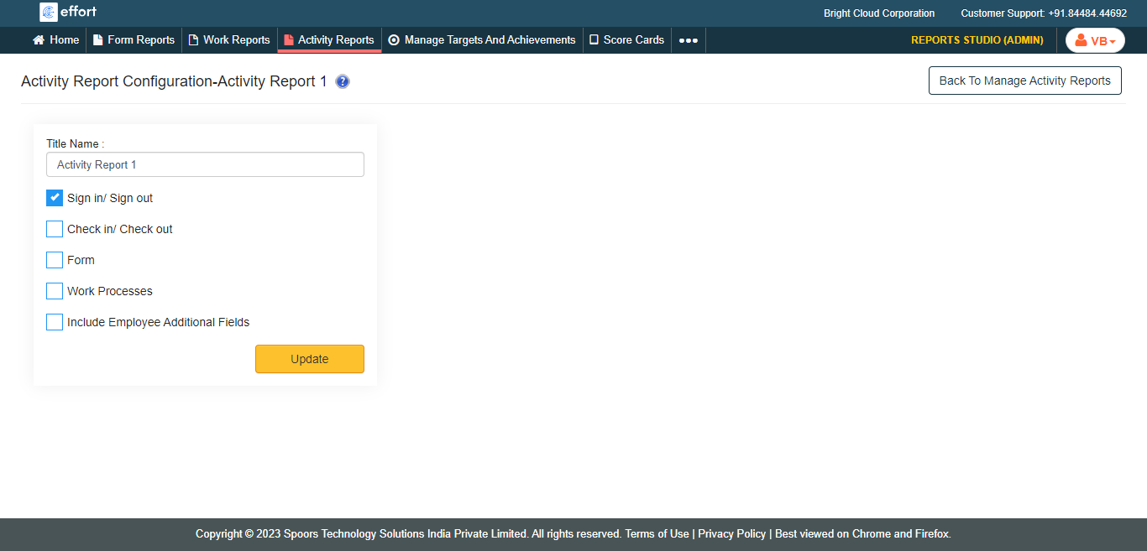Image resolution: width=1147 pixels, height=551 pixels.
Task: Click the effort logo icon
Action: [x=49, y=13]
